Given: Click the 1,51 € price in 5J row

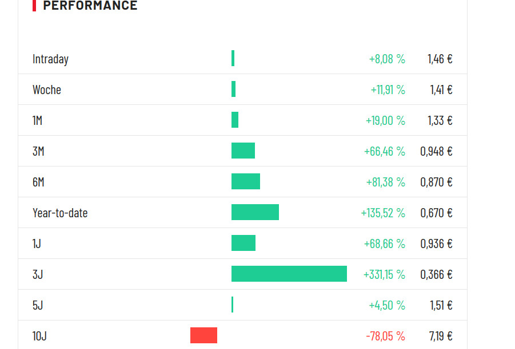Looking at the screenshot, I should tap(441, 306).
